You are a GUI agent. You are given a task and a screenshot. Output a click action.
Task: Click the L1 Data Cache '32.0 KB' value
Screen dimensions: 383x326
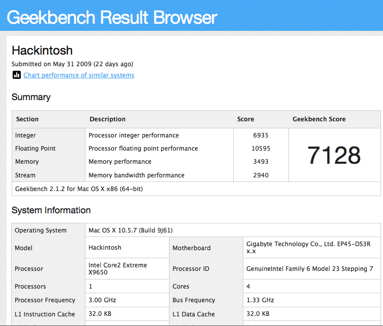coord(258,313)
